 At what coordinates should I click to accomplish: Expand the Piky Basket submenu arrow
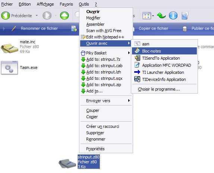[x=129, y=53]
